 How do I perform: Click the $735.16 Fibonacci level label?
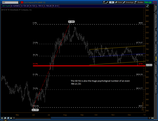pos(140,55)
